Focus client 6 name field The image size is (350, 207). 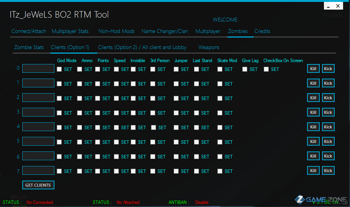38,156
